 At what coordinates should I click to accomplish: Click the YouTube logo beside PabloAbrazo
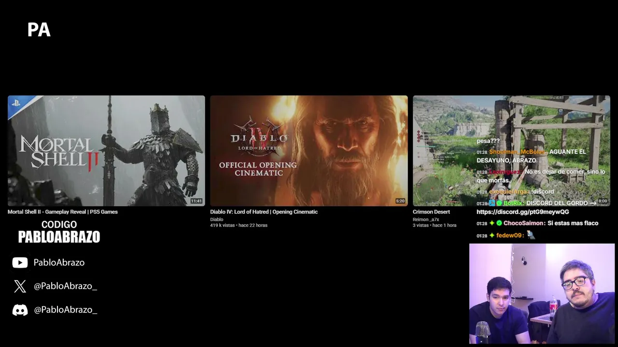coord(20,263)
